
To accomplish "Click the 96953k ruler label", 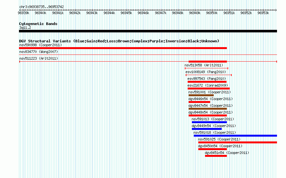I will coord(263,13).
